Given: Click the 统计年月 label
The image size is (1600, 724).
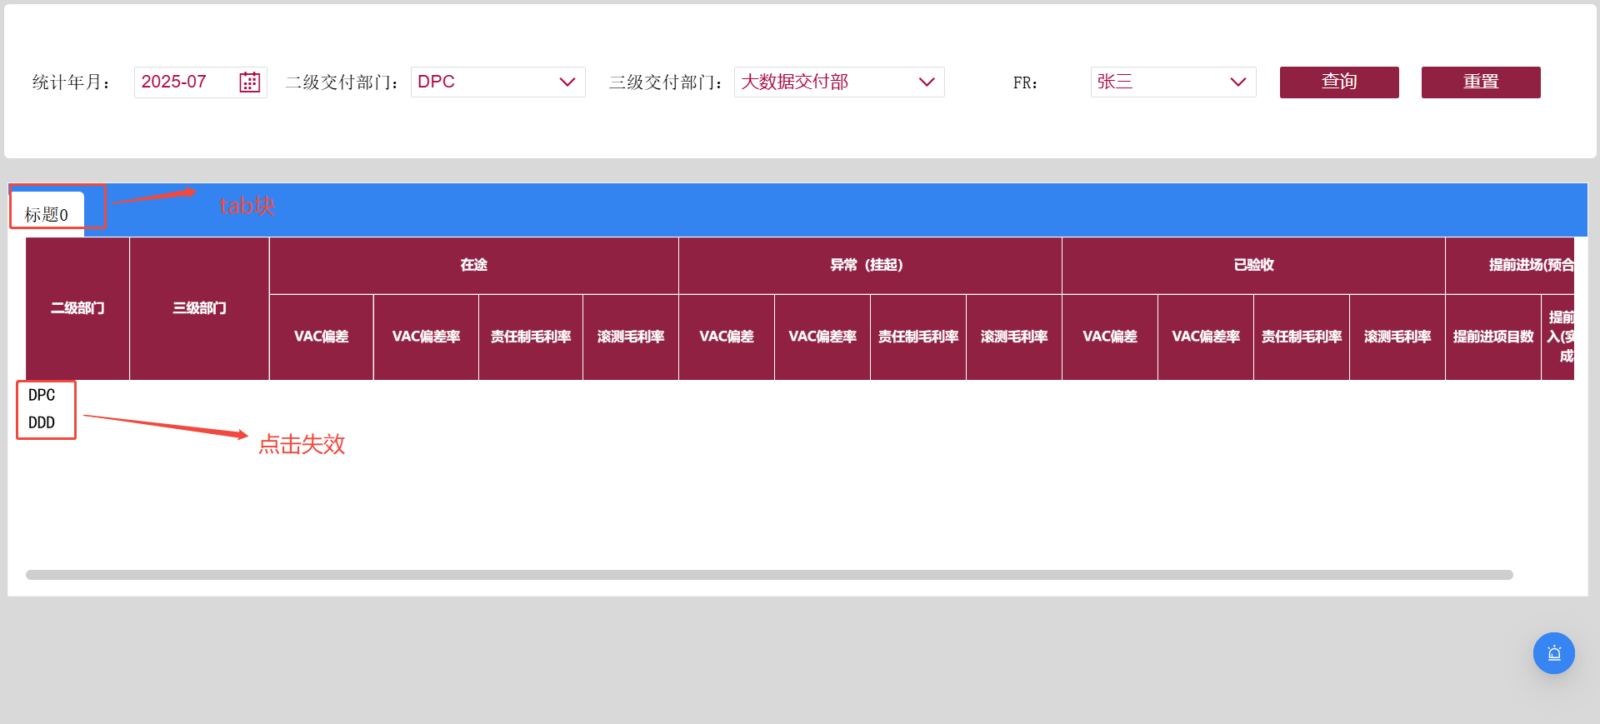Looking at the screenshot, I should point(72,82).
